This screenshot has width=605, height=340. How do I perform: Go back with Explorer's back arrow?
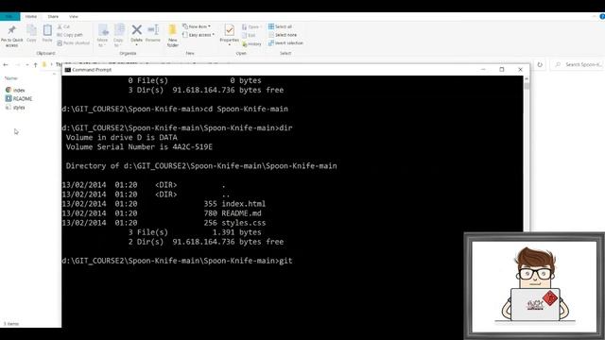pos(6,65)
